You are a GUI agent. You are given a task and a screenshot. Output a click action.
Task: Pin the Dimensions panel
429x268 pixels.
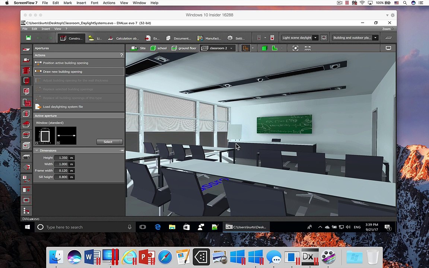(x=122, y=150)
